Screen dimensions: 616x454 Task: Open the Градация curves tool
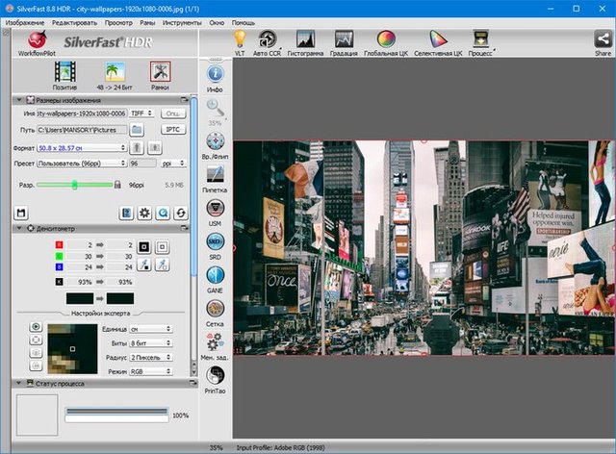pyautogui.click(x=345, y=39)
